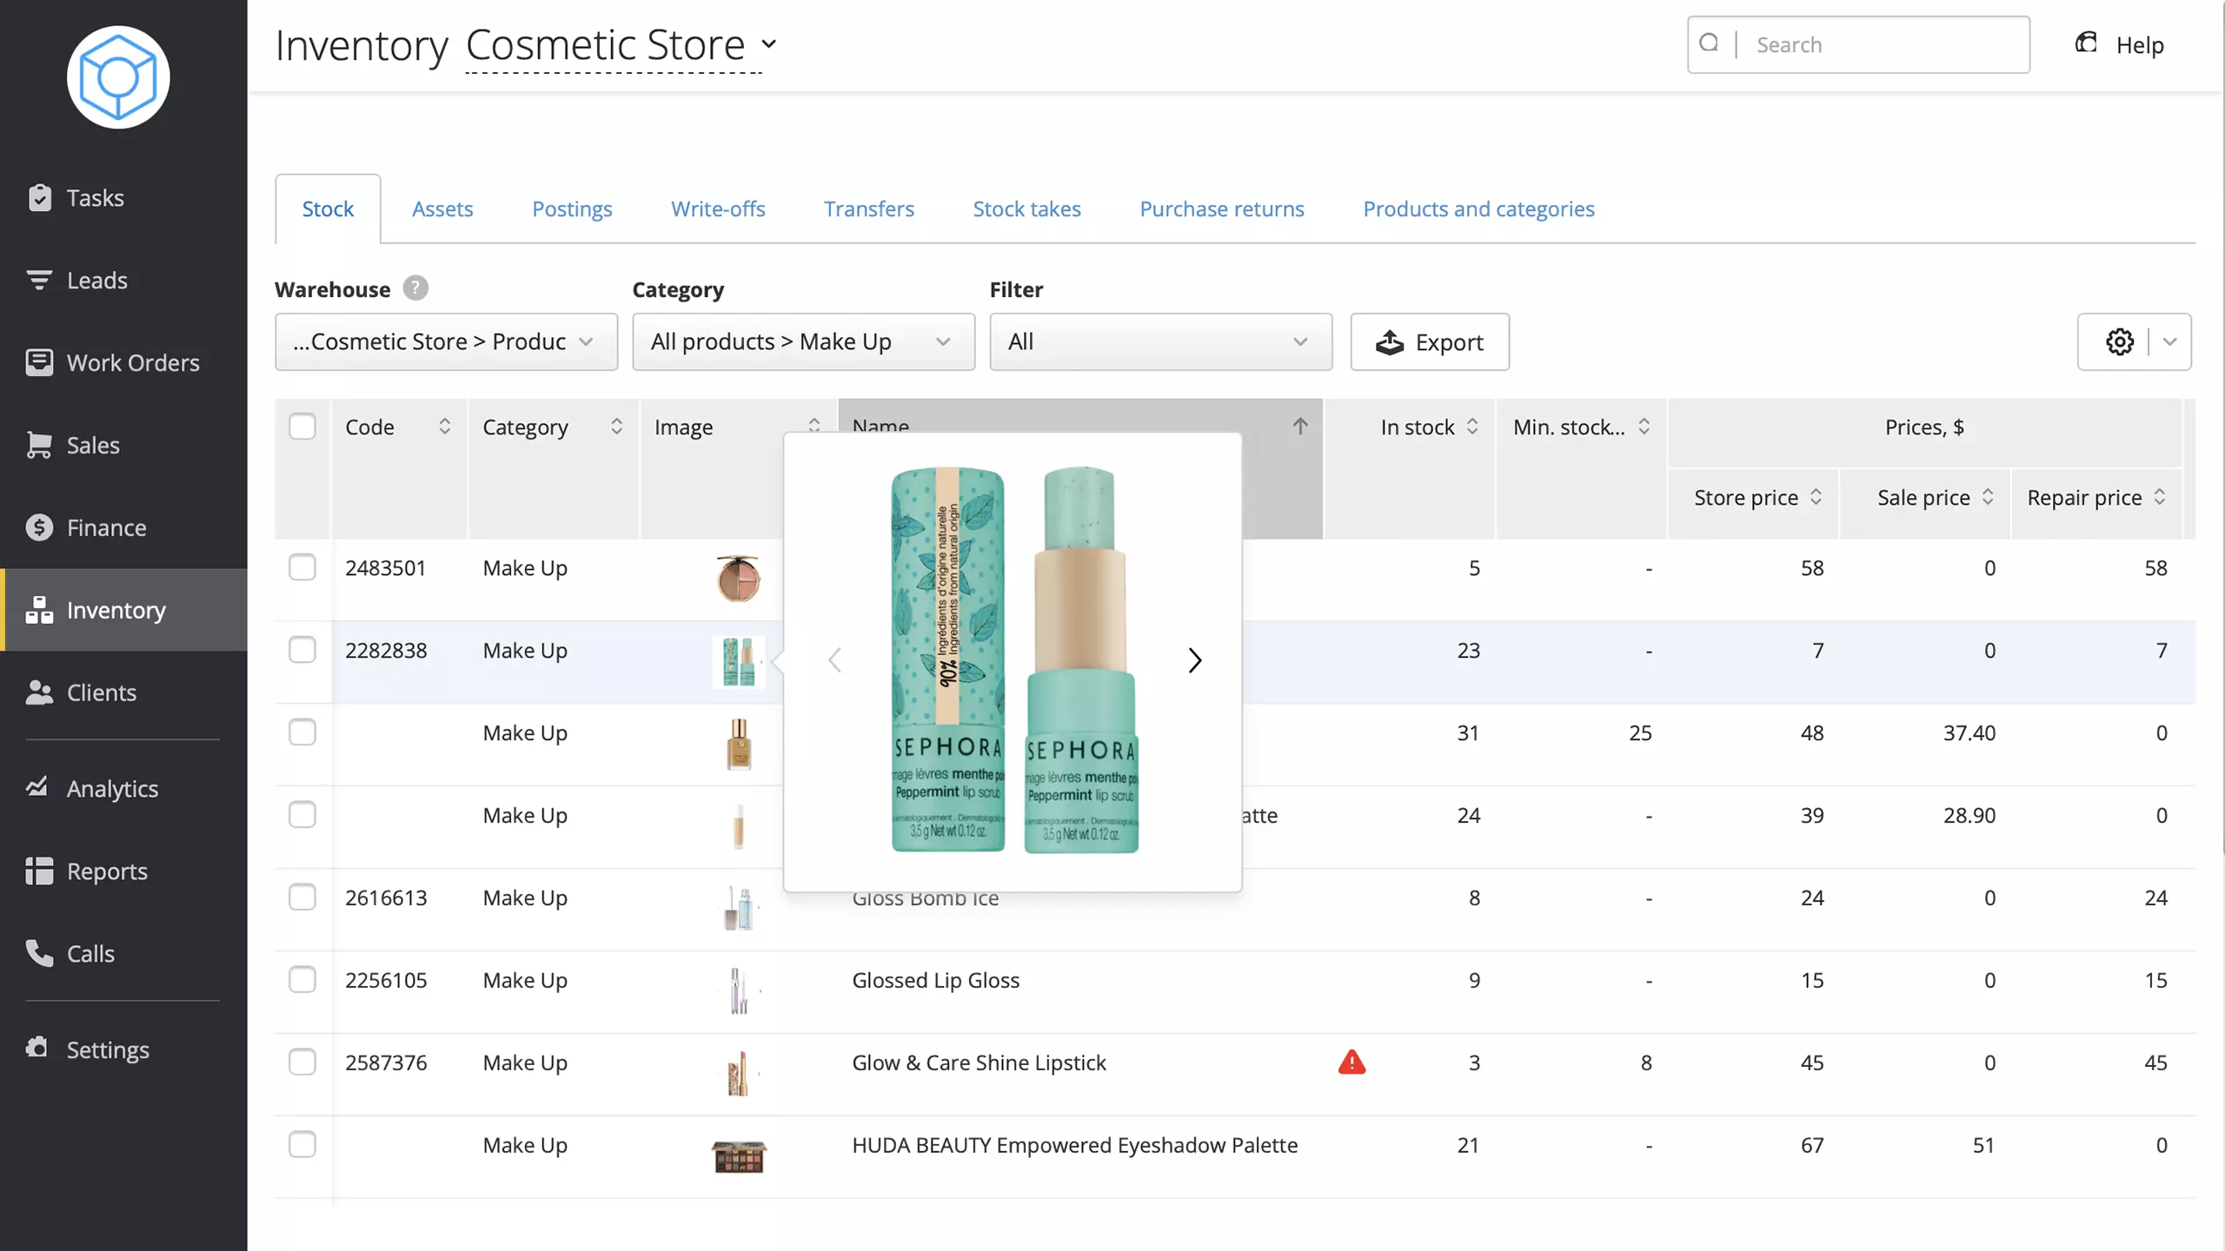Open Settings from the sidebar

click(123, 1049)
